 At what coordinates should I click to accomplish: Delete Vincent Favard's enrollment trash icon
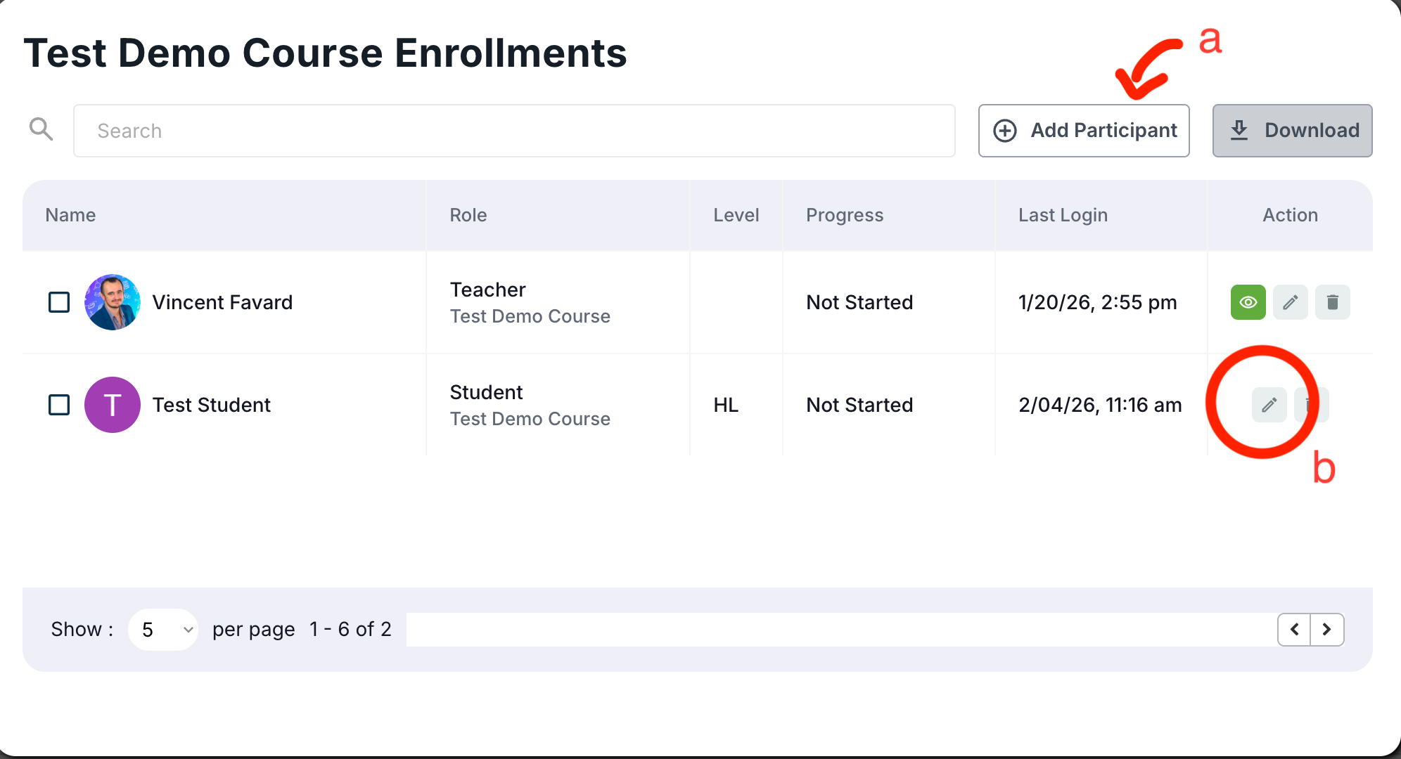[x=1332, y=302]
